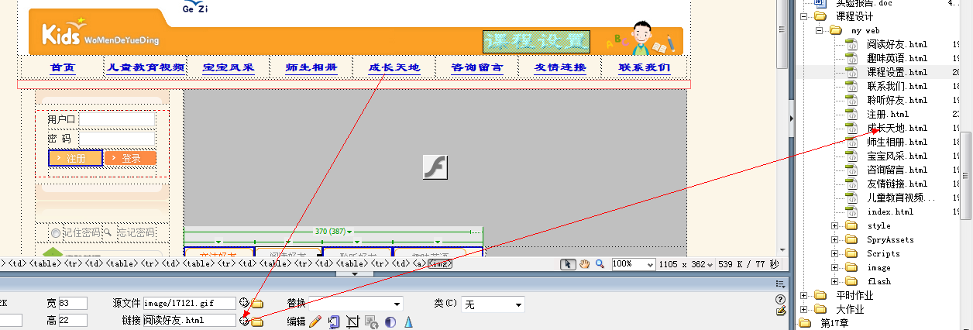Select 阅读好友.html in Files panel
Screen dimensions: 973x330
896,44
